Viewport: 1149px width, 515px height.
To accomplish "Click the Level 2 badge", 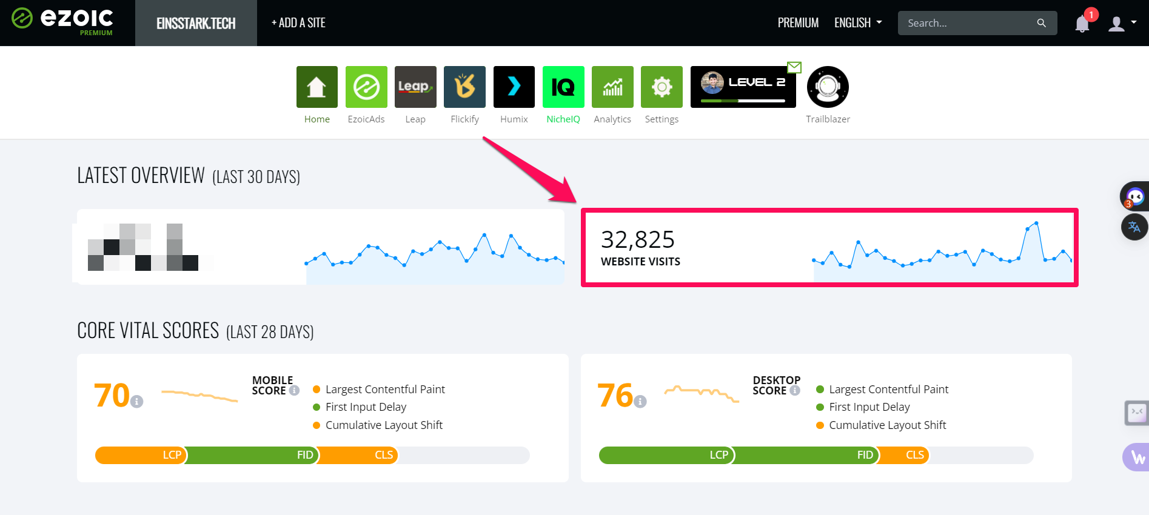I will tap(743, 87).
